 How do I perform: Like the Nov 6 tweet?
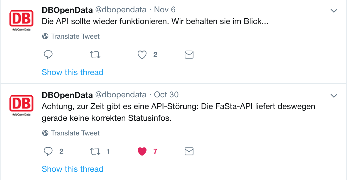click(142, 55)
